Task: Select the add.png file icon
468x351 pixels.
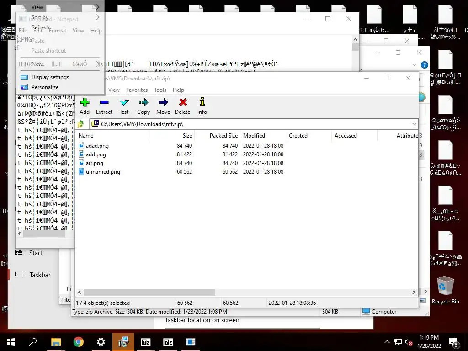Action: (81, 154)
